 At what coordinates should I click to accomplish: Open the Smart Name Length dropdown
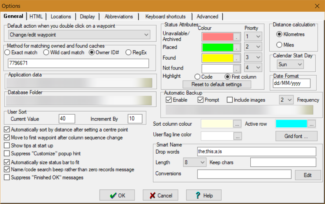[x=195, y=162]
